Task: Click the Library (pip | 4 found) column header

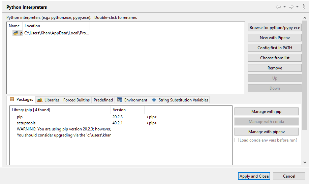Action: tap(60, 110)
